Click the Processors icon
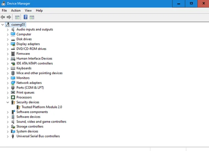 [x=13, y=97]
